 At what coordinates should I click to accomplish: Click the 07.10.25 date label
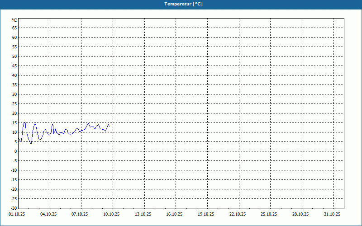80,214
